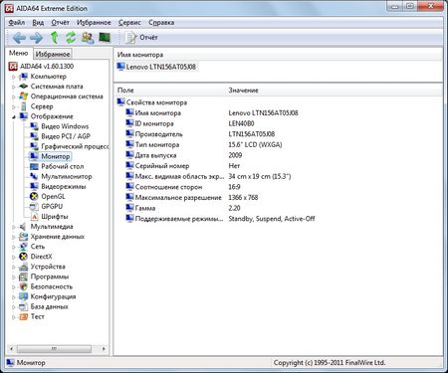Select the Свойства монитора group row
This screenshot has height=373, width=448.
(x=152, y=102)
